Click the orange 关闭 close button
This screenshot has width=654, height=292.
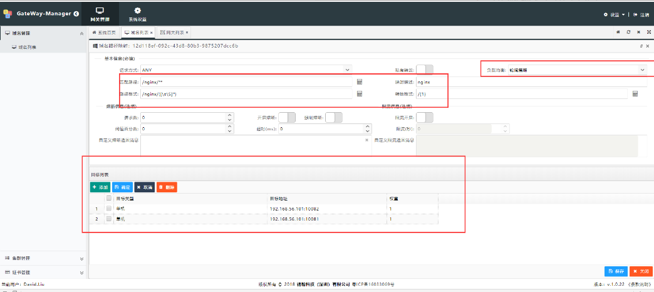point(641,271)
